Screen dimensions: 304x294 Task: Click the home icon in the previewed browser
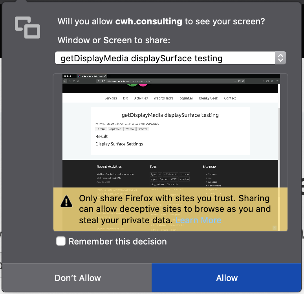pyautogui.click(x=78, y=81)
